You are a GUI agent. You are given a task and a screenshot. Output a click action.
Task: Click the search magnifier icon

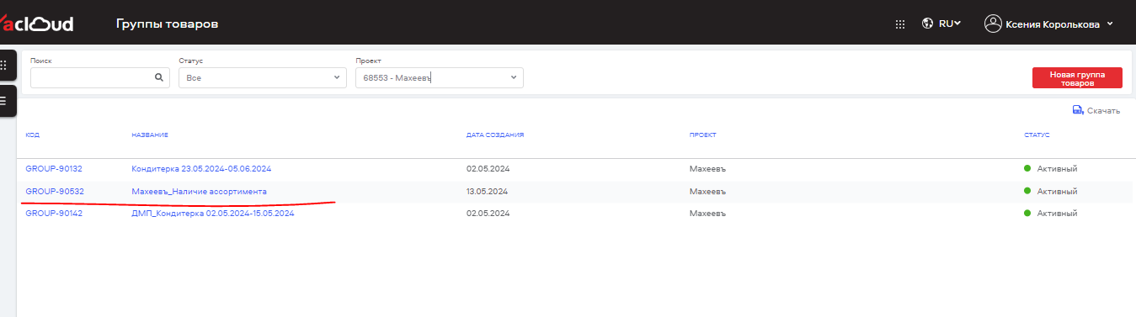click(158, 77)
